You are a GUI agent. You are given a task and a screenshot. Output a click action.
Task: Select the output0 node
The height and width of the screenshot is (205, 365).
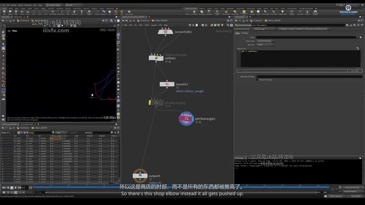pyautogui.click(x=140, y=176)
